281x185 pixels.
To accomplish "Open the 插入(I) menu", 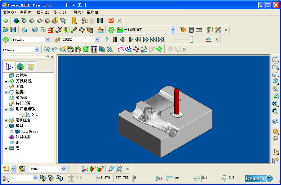I will (x=42, y=12).
